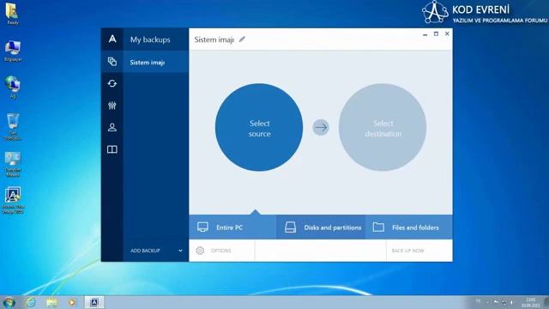Open the Tools sliders icon in sidebar
The height and width of the screenshot is (309, 549).
click(112, 105)
